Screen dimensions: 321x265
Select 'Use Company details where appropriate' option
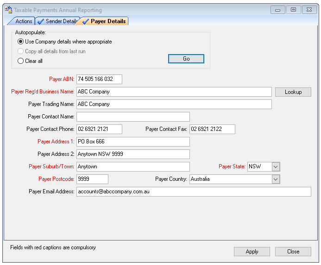(20, 42)
